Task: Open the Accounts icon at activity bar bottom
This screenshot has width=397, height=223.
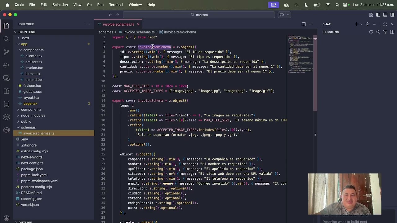Action: (x=7, y=218)
